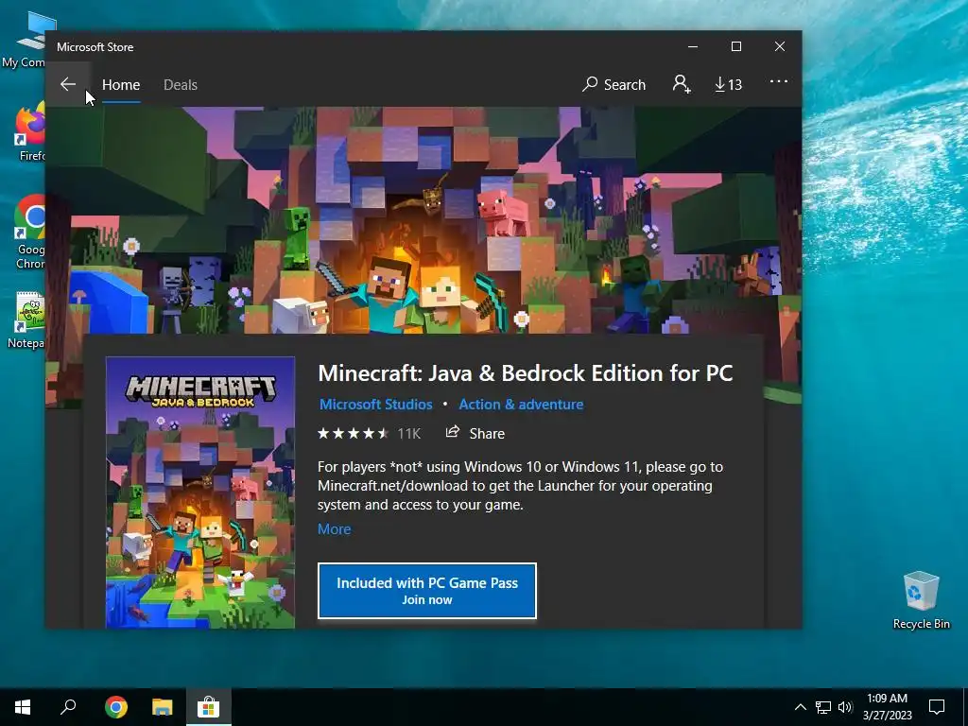Minimize the Microsoft Store window
968x726 pixels.
tap(693, 47)
